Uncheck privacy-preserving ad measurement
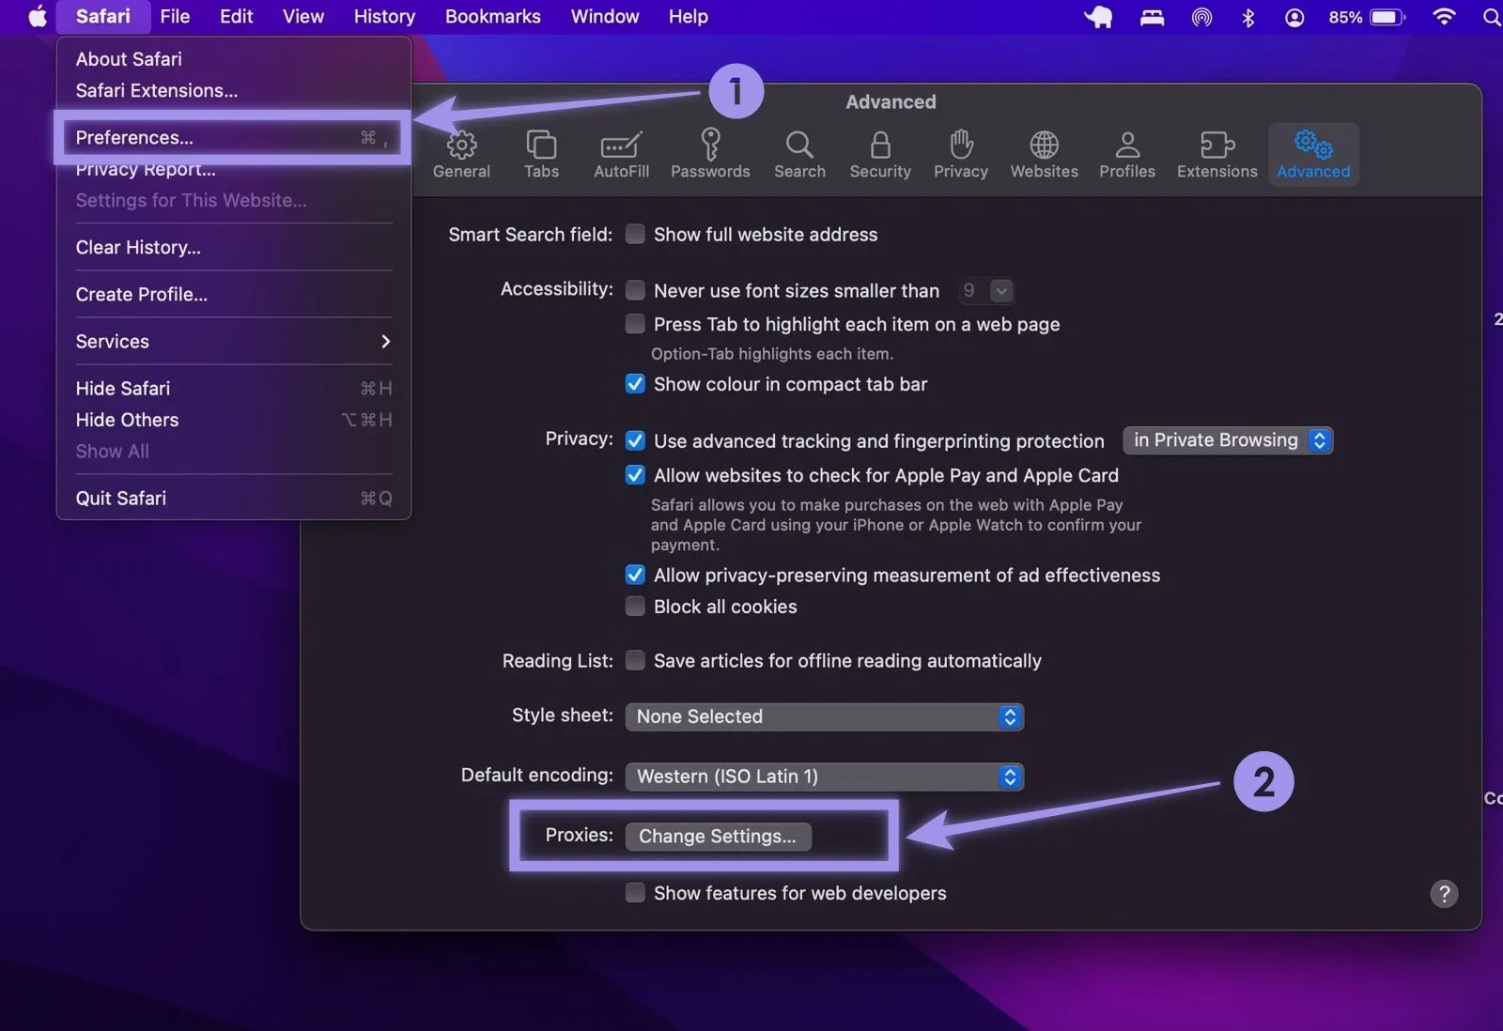1503x1031 pixels. coord(636,575)
